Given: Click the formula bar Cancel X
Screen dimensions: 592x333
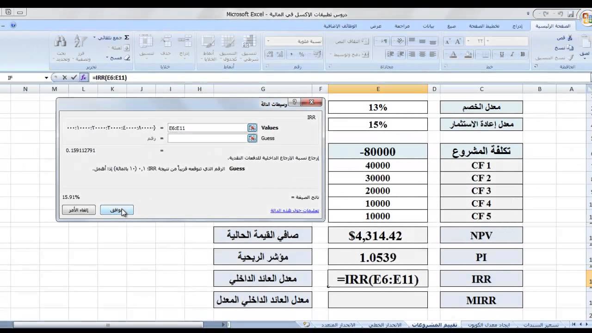Looking at the screenshot, I should (x=64, y=78).
